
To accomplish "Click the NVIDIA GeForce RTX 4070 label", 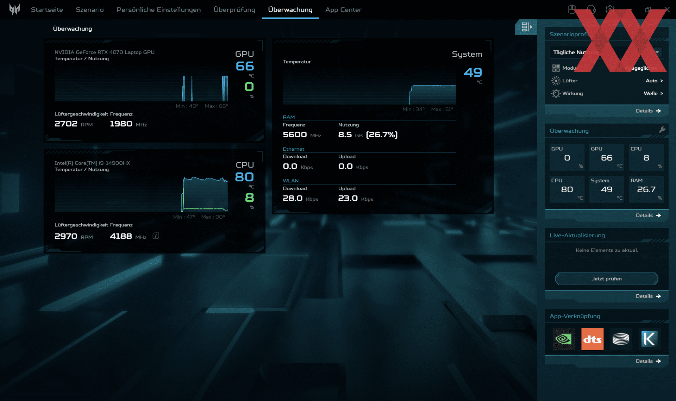I will [104, 52].
